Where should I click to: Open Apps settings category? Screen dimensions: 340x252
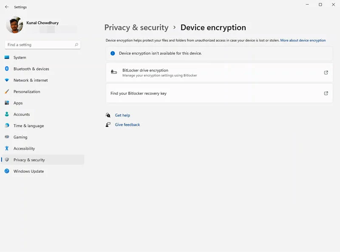click(x=18, y=103)
